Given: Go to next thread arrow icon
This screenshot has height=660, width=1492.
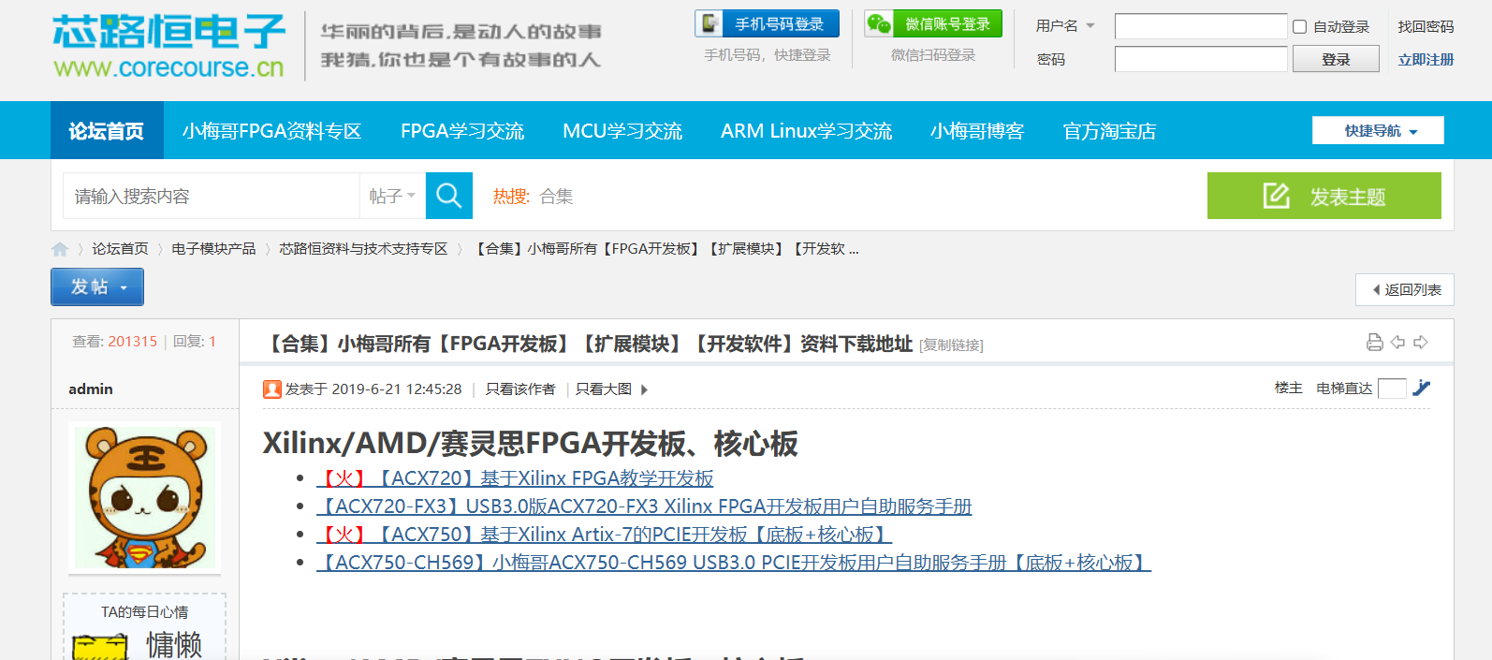Looking at the screenshot, I should coord(1421,343).
